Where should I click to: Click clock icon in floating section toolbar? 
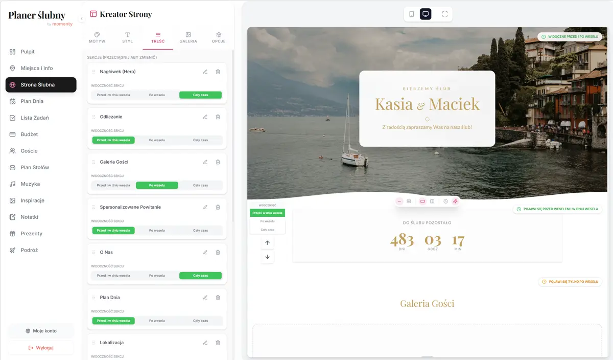click(445, 201)
